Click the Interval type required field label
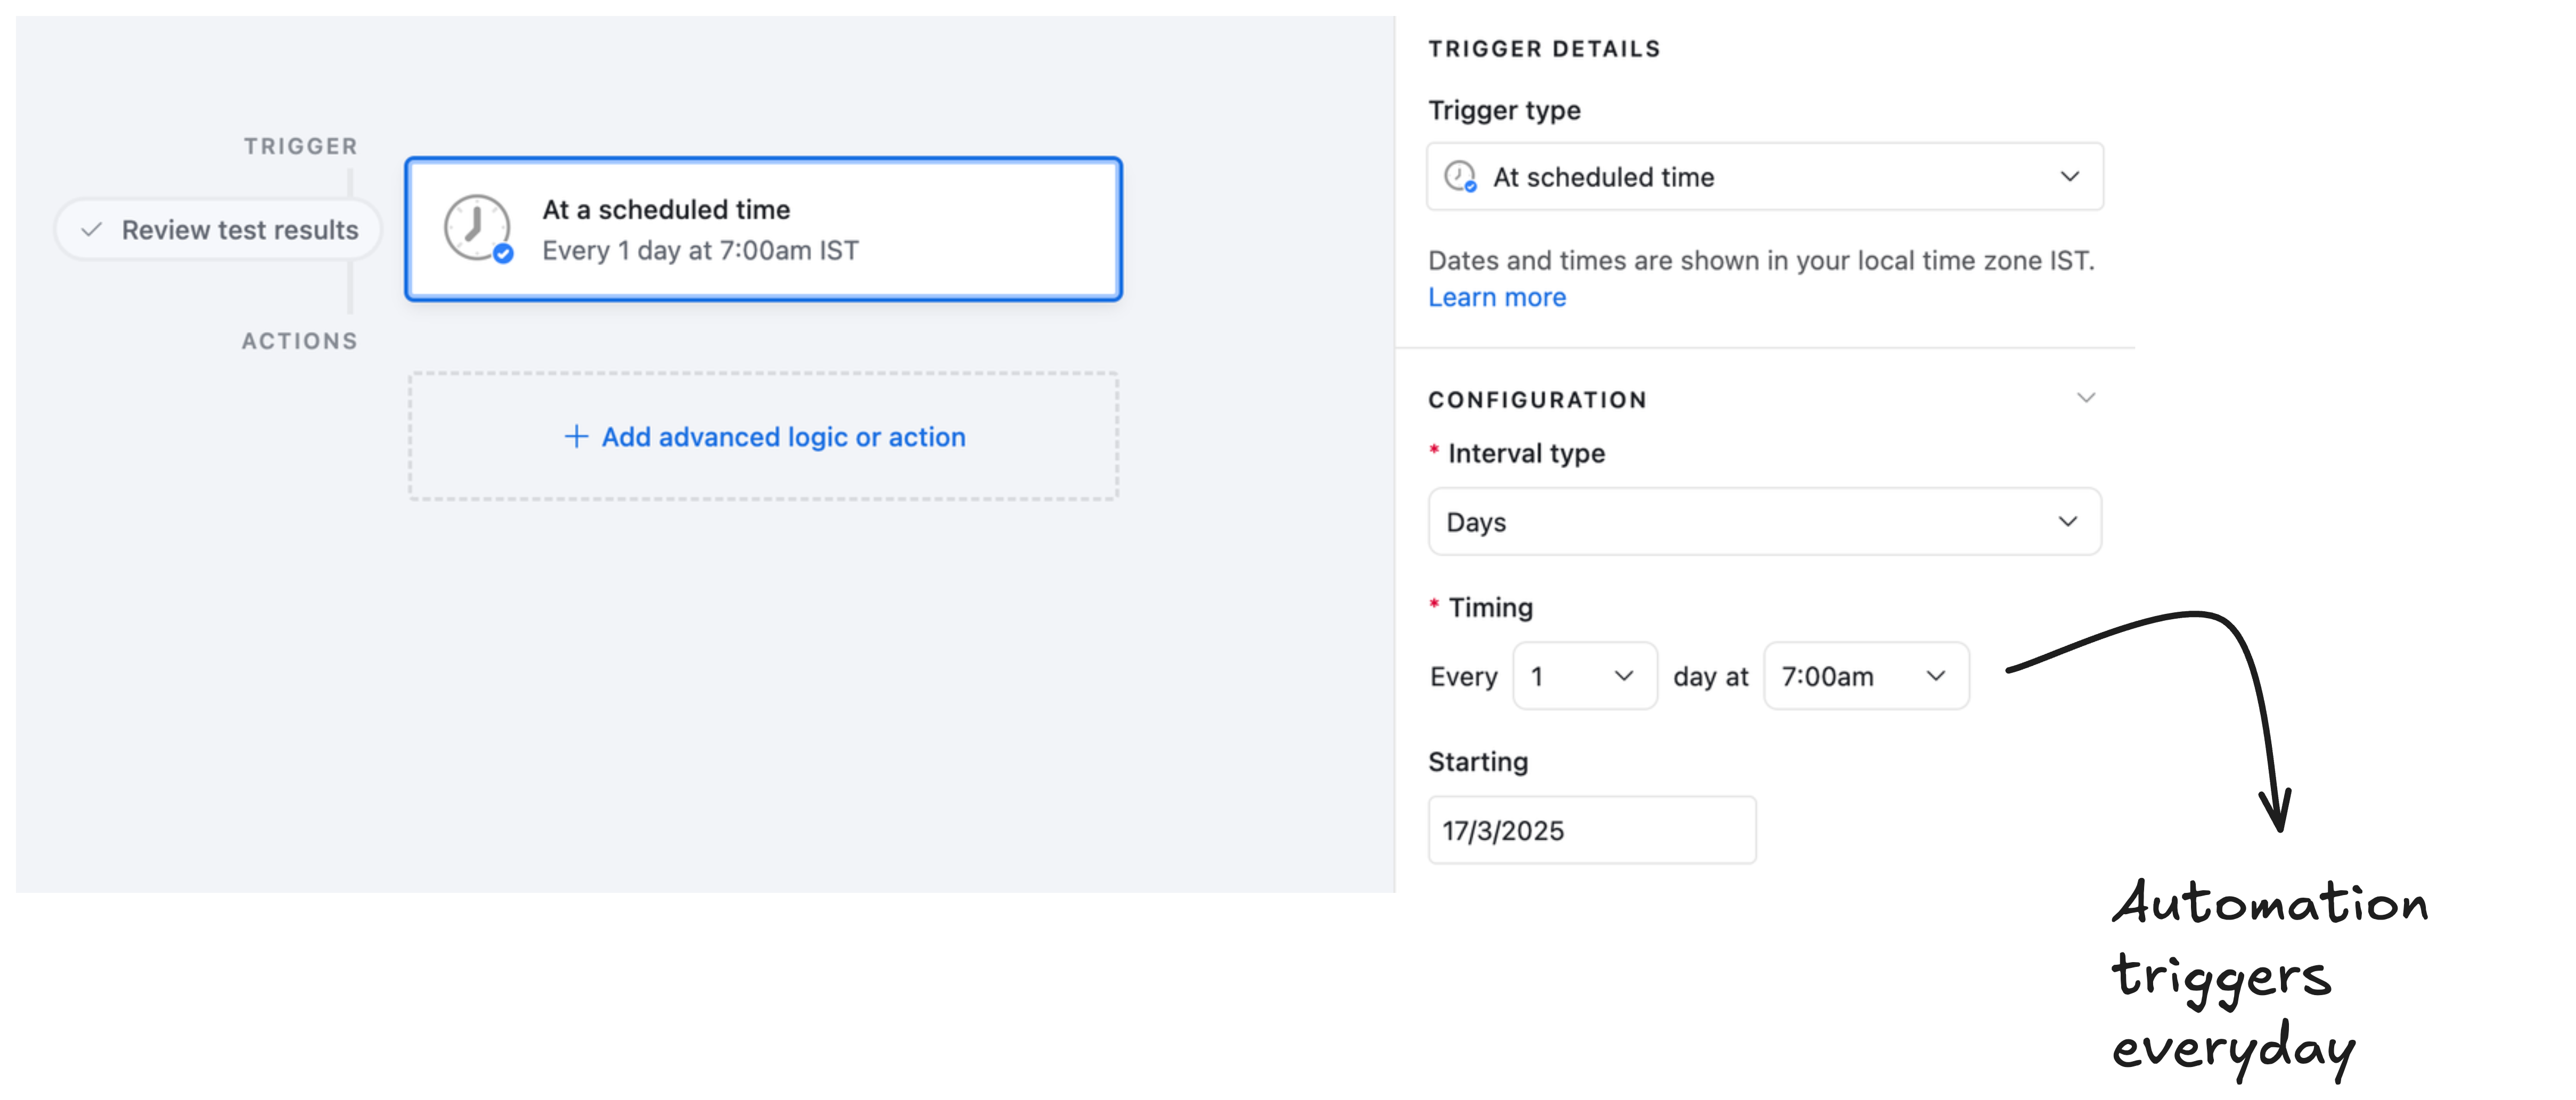 [1525, 452]
